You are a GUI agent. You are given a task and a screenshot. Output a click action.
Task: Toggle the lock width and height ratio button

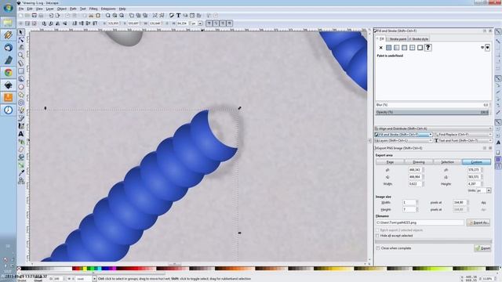pos(167,23)
